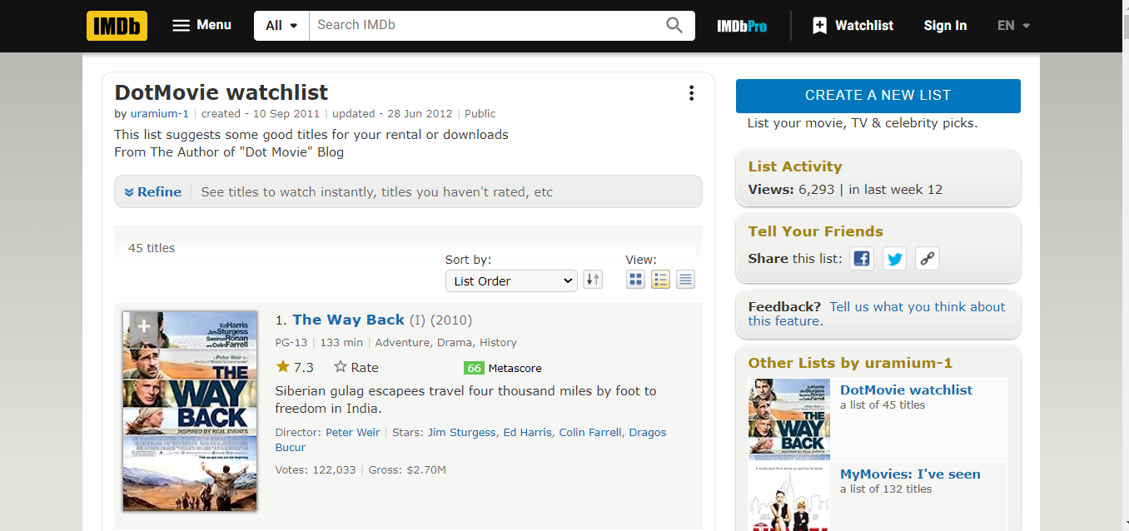Image resolution: width=1129 pixels, height=531 pixels.
Task: Share this list on Twitter
Action: pyautogui.click(x=895, y=259)
